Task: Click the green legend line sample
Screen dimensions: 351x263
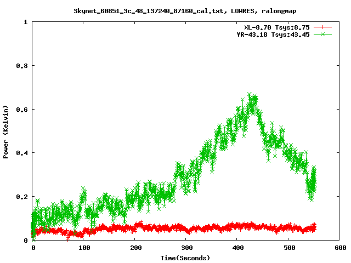Action: click(322, 35)
